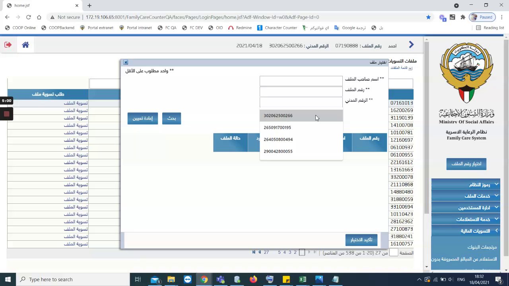Open TeamViewer on the taskbar
Image resolution: width=509 pixels, height=286 pixels.
coord(187,279)
